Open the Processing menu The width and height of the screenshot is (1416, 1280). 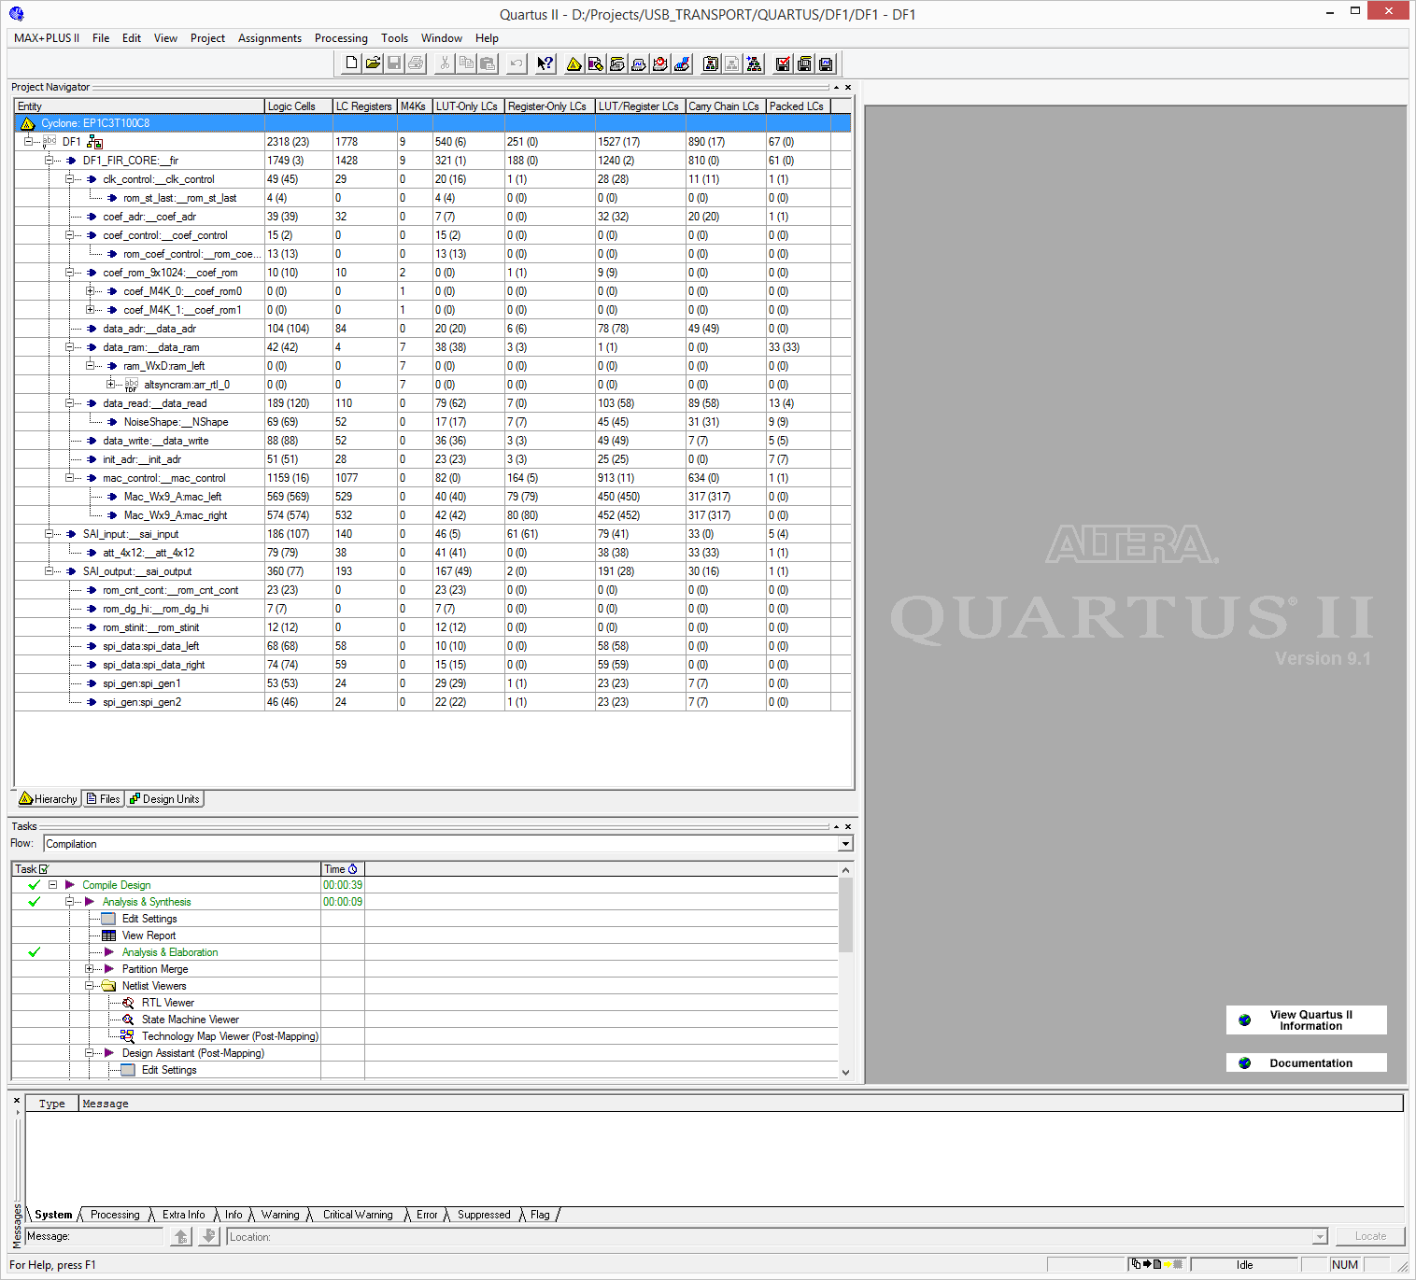pyautogui.click(x=341, y=38)
